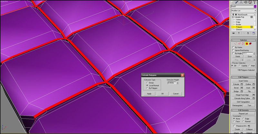
Task: Open the Hierarchy command panel tab
Action: click(241, 2)
